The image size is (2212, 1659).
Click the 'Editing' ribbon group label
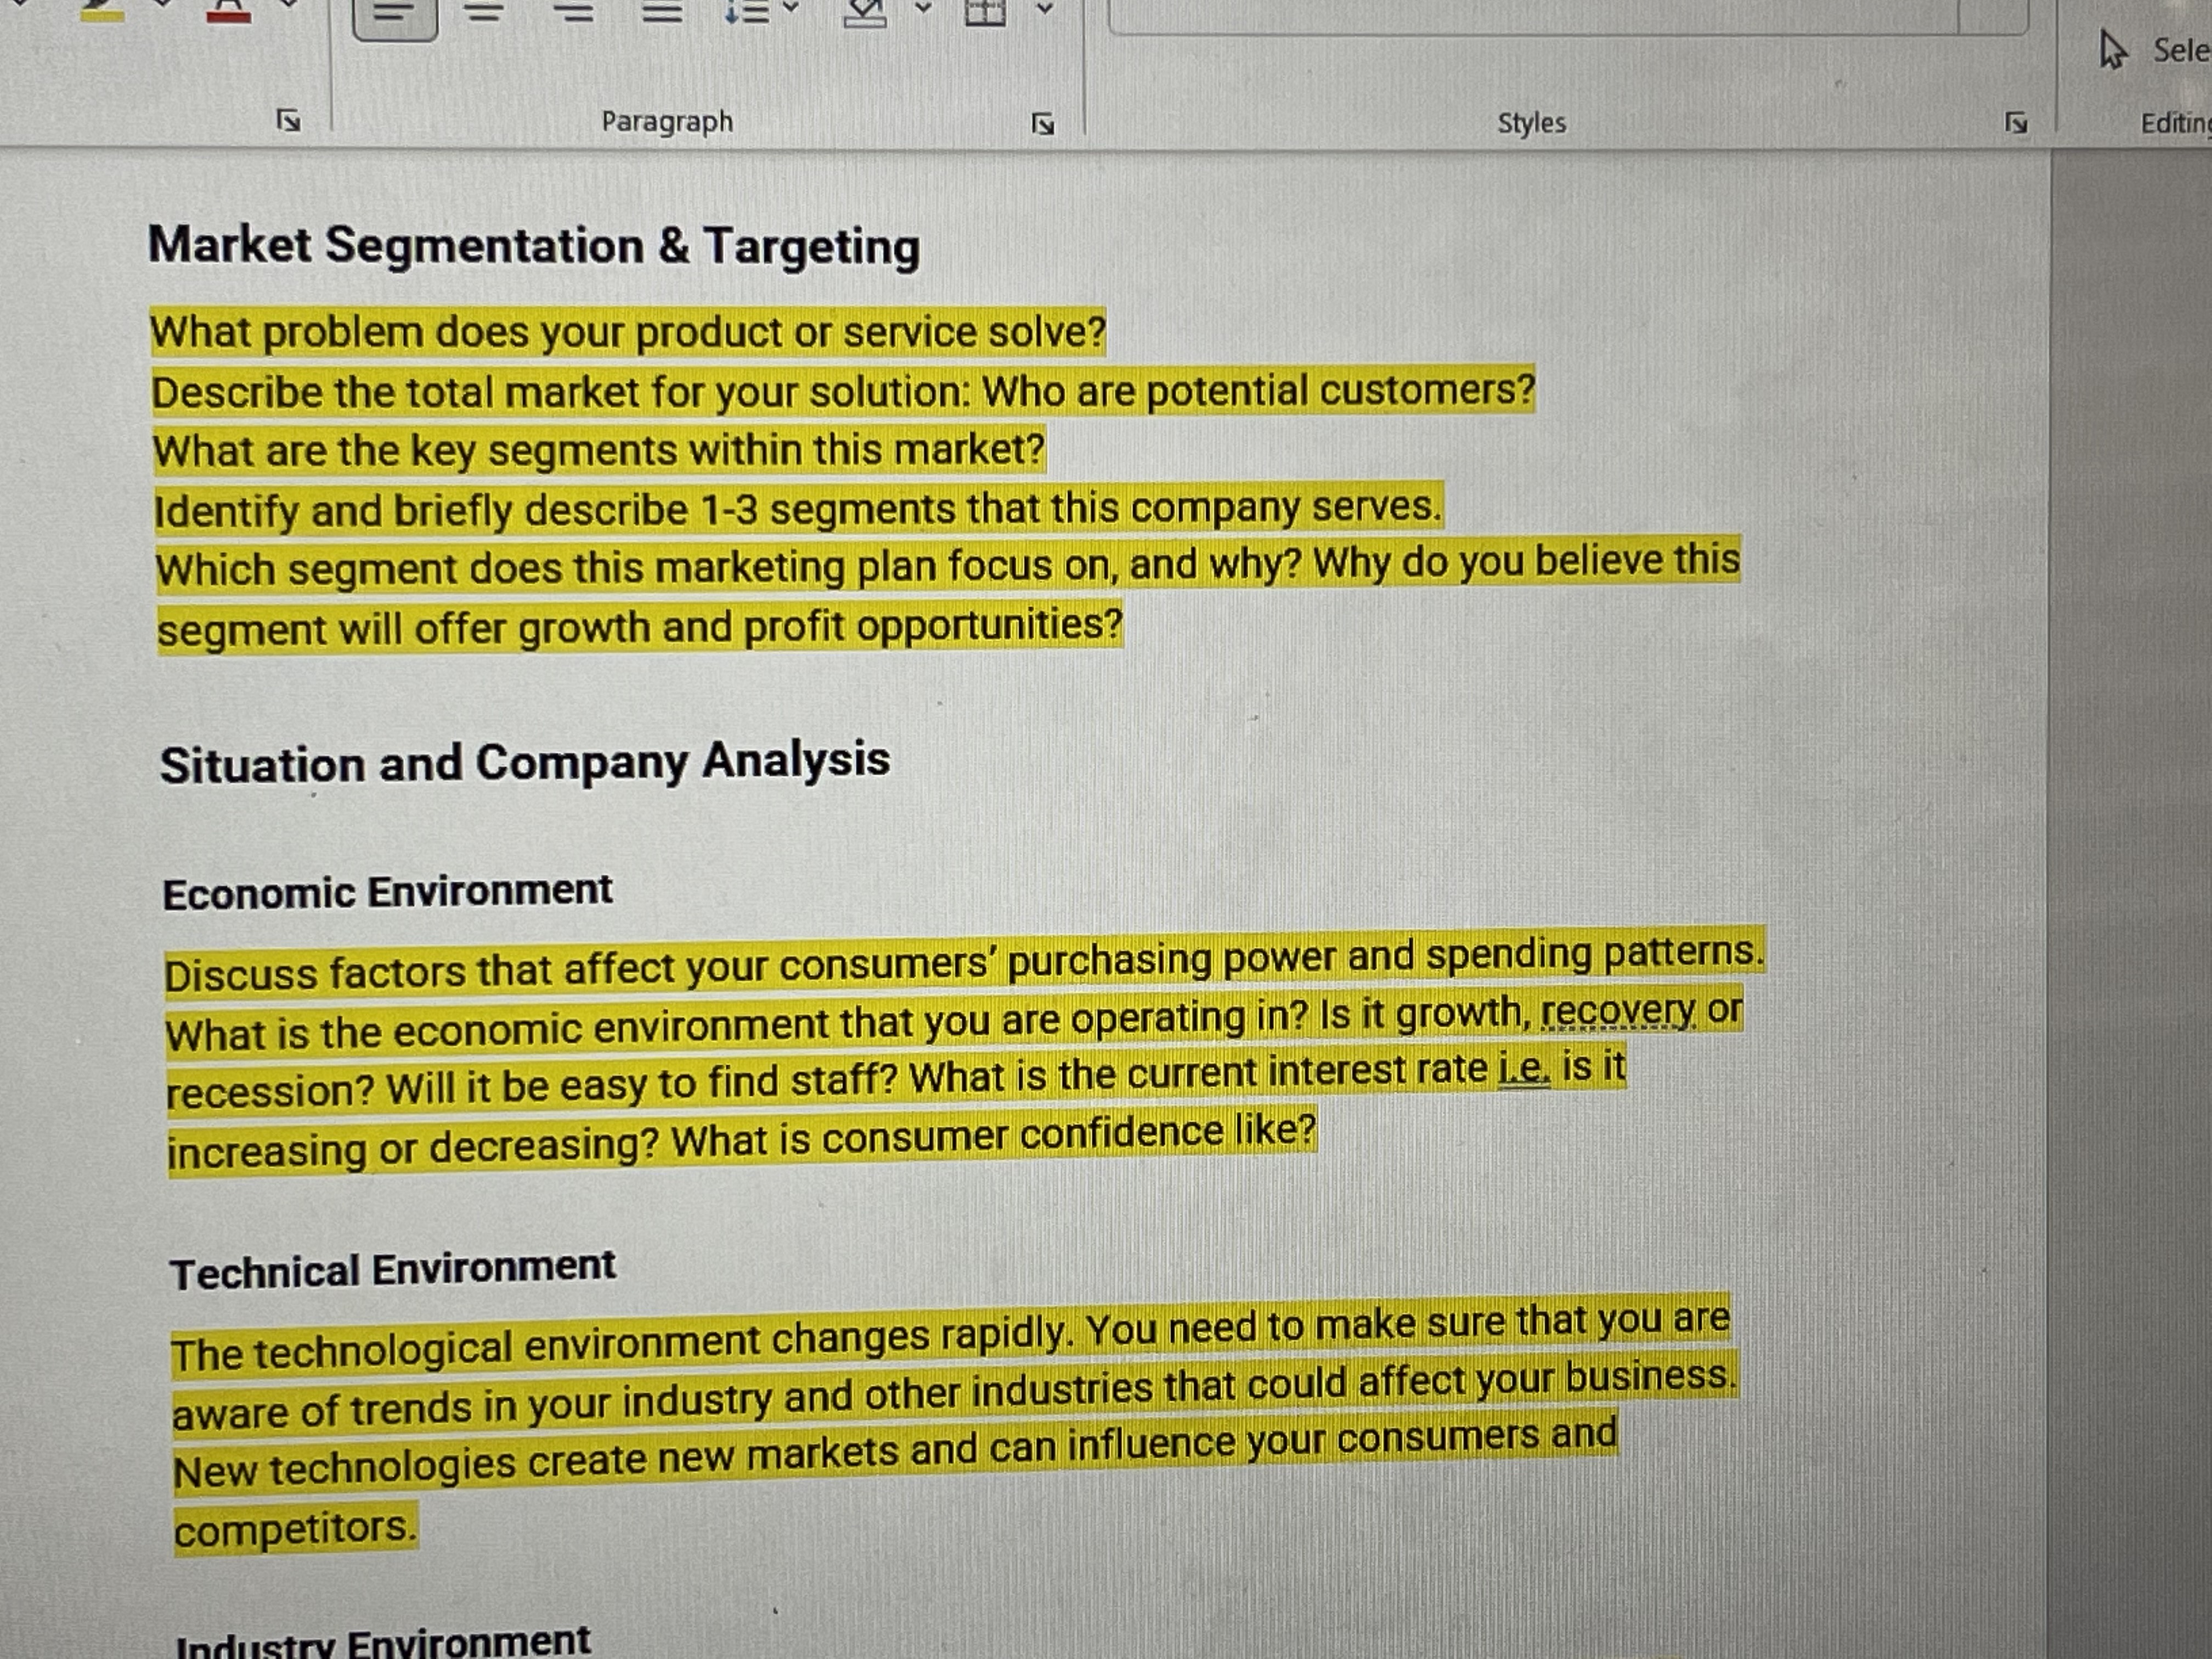pos(2176,123)
